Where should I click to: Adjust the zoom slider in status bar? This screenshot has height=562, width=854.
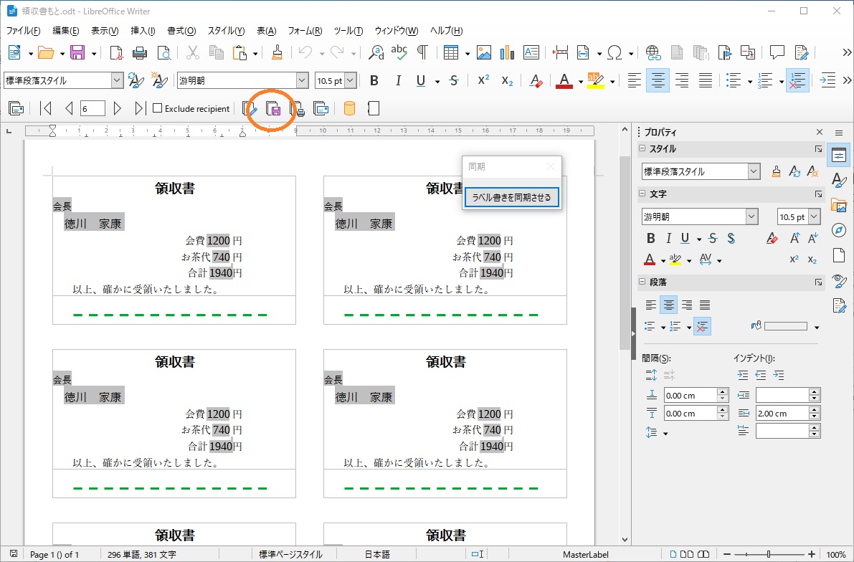(769, 554)
